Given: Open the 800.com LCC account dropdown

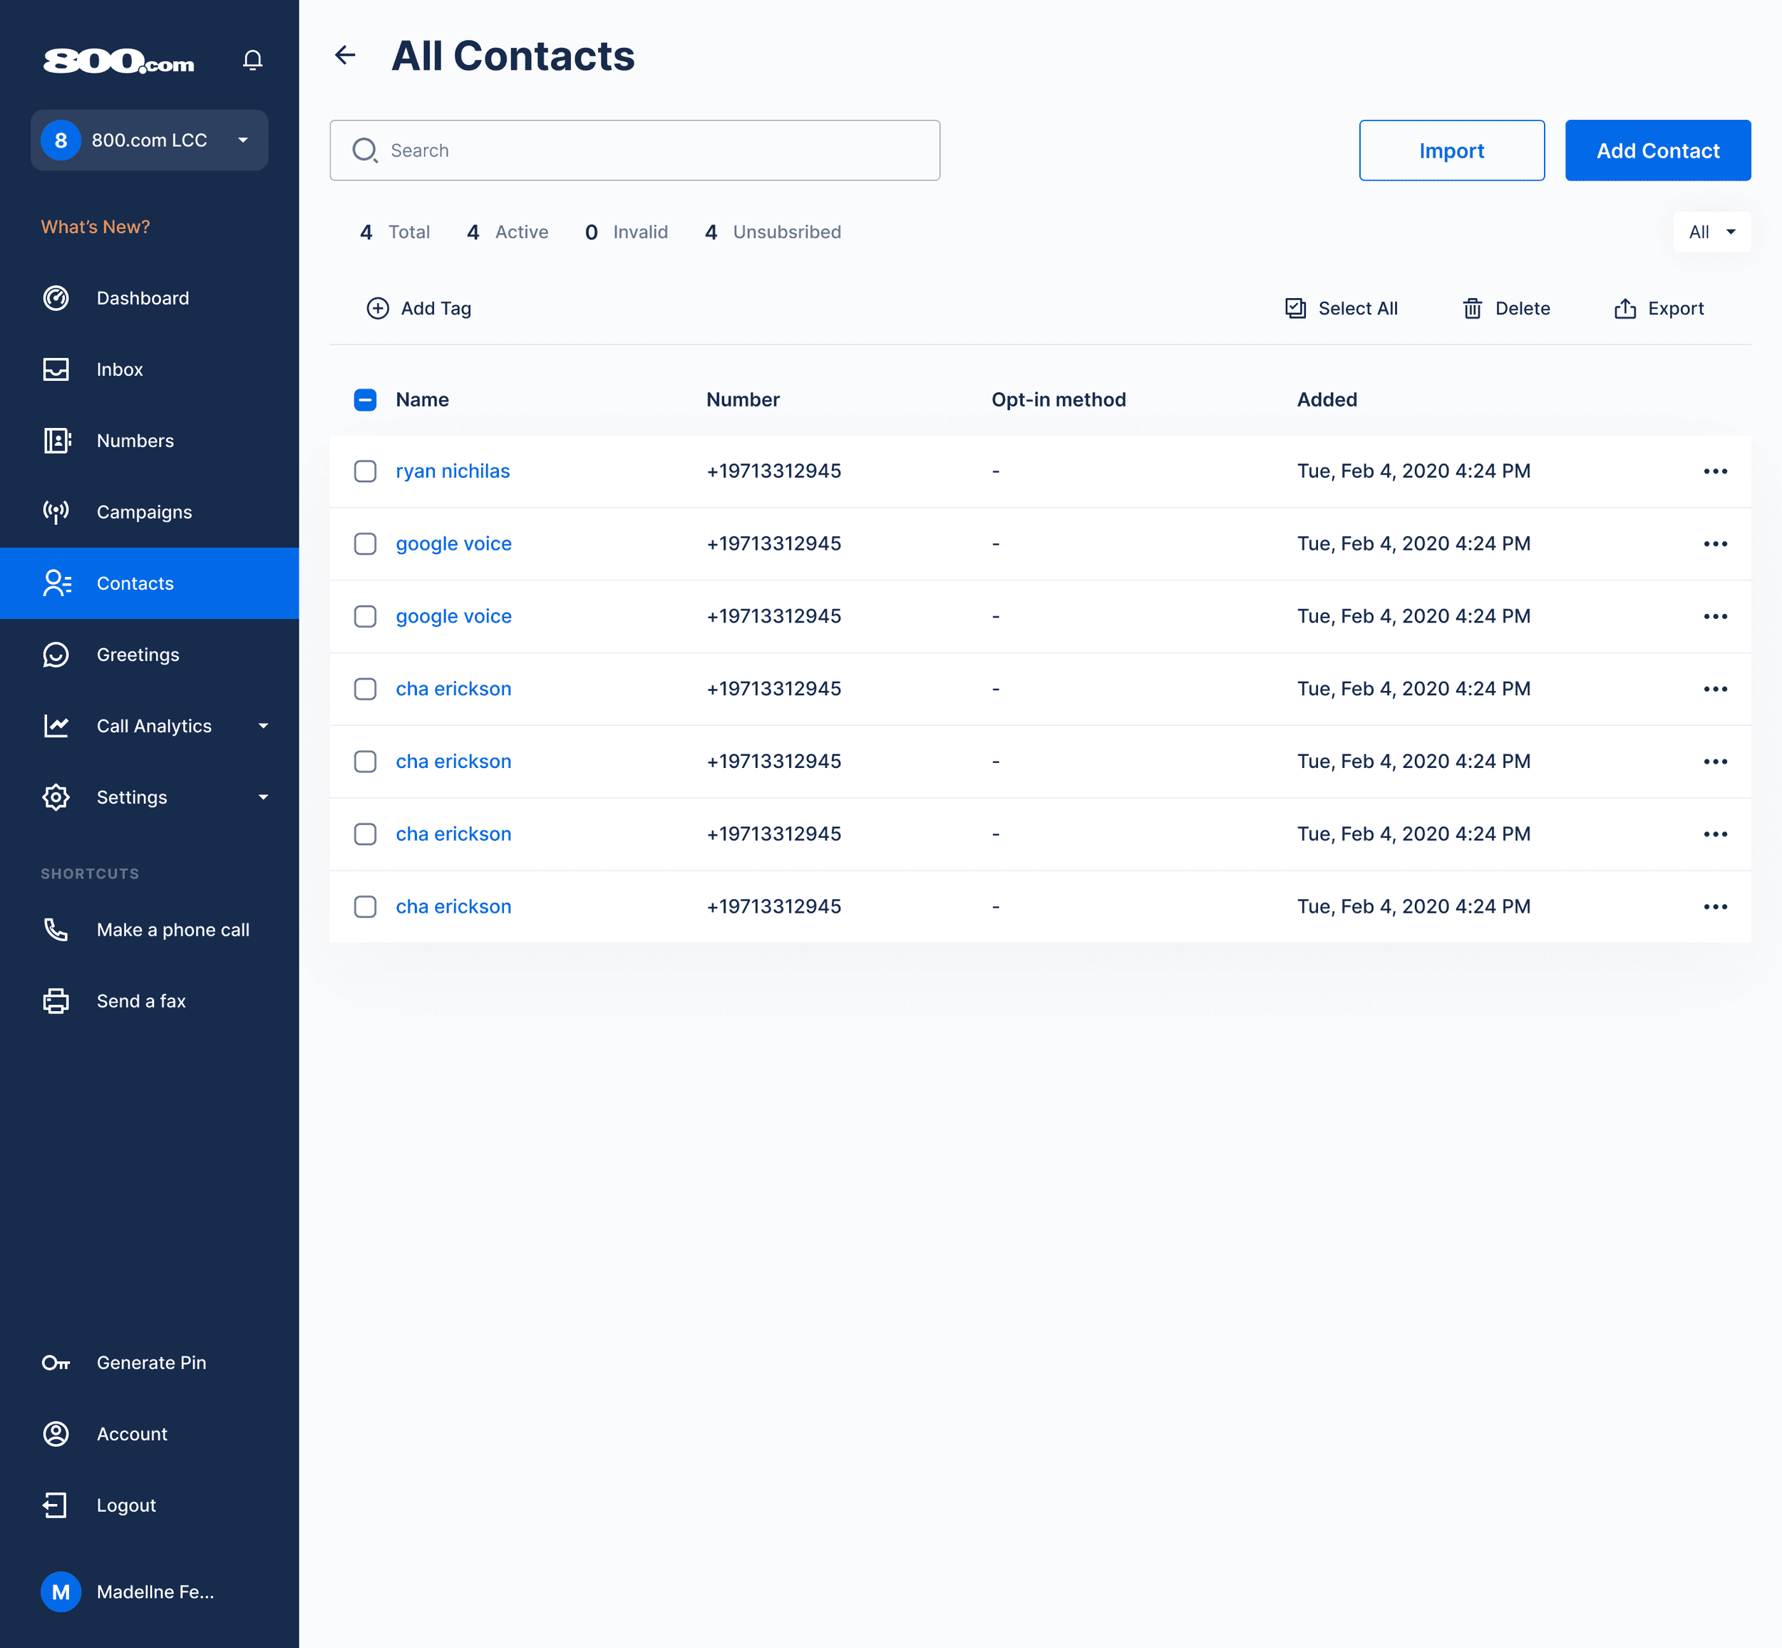Looking at the screenshot, I should 150,140.
